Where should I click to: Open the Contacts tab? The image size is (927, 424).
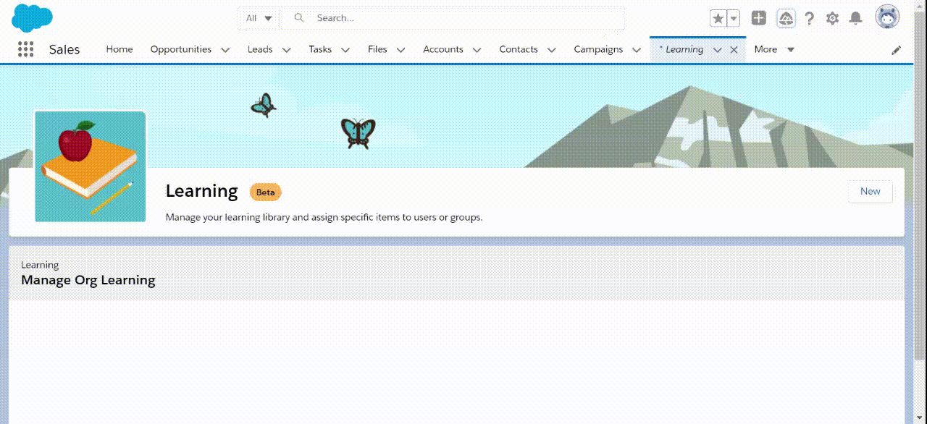[x=519, y=49]
